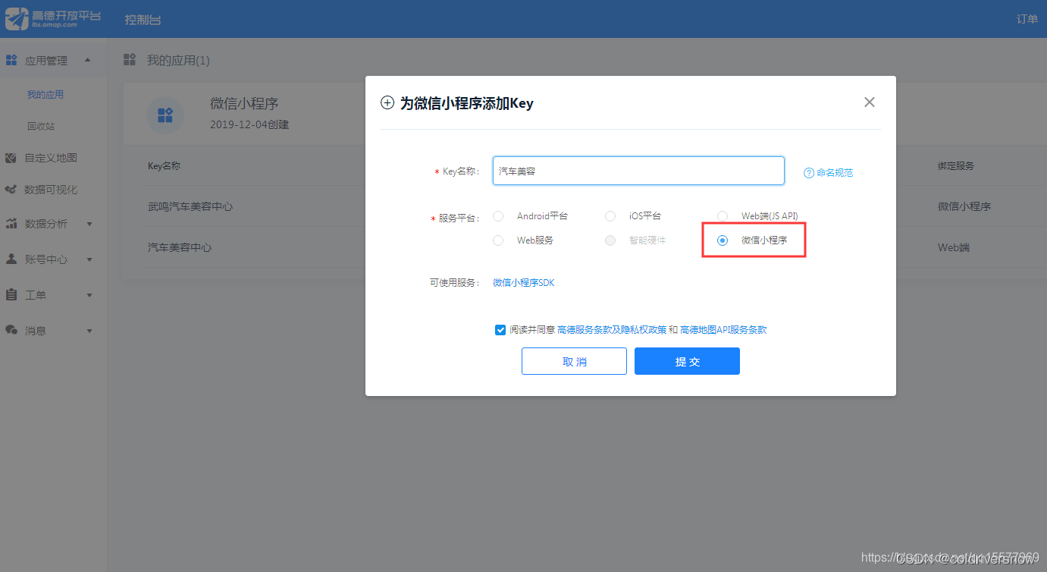Open 我的应用 in sidebar

coord(45,95)
